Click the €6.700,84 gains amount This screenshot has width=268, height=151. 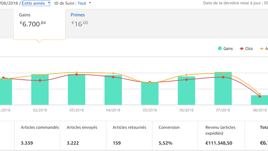33,24
